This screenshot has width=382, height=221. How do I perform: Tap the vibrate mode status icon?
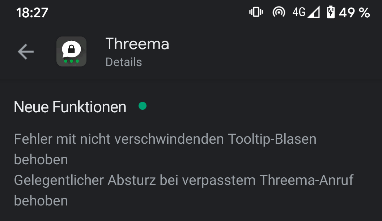256,12
